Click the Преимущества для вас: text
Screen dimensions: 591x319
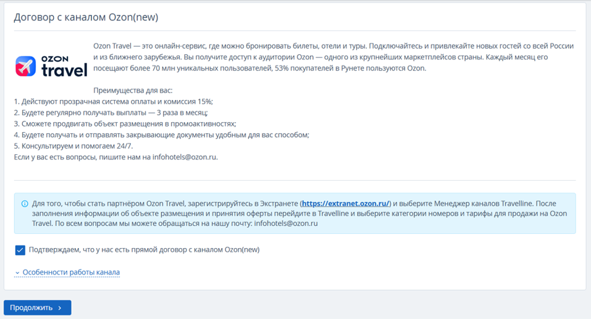(133, 90)
